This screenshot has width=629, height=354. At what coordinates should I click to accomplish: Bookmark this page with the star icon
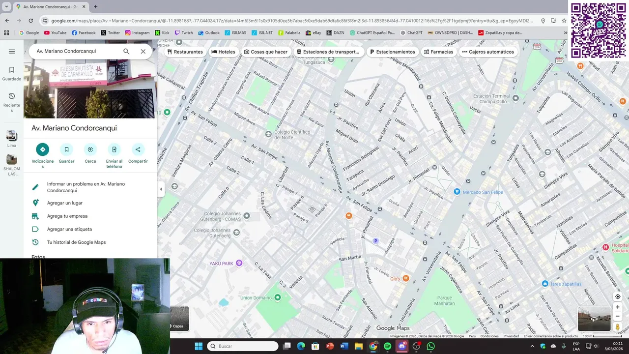click(x=564, y=21)
